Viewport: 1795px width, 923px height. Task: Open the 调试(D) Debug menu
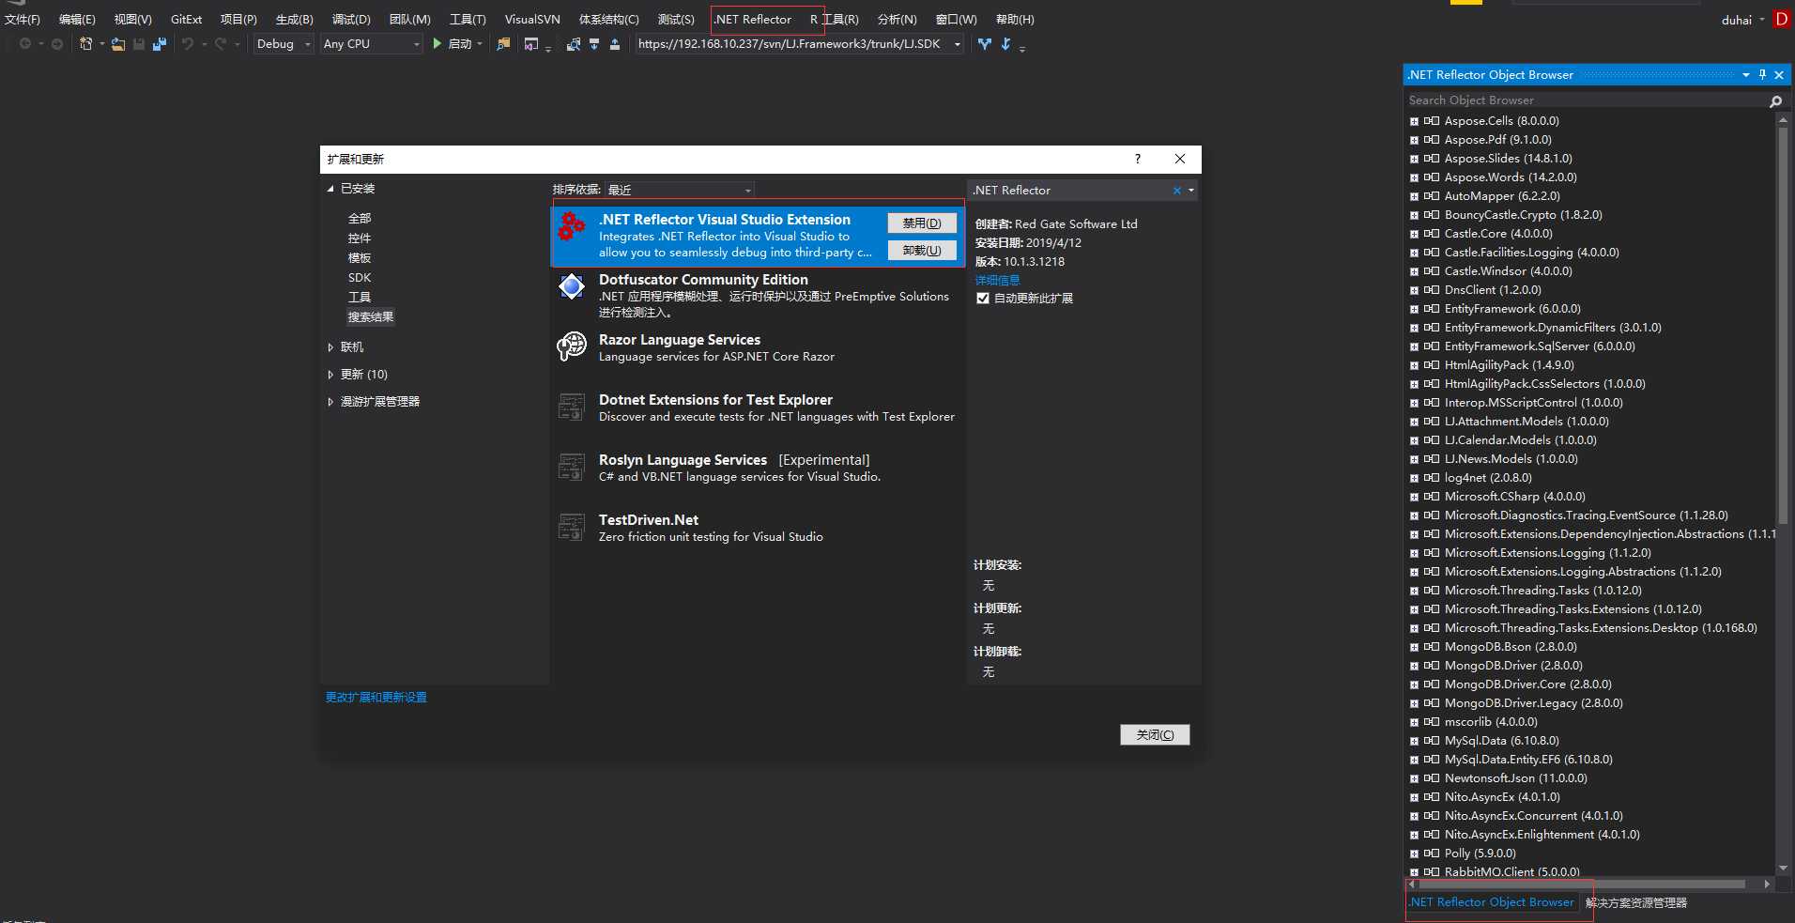point(351,20)
